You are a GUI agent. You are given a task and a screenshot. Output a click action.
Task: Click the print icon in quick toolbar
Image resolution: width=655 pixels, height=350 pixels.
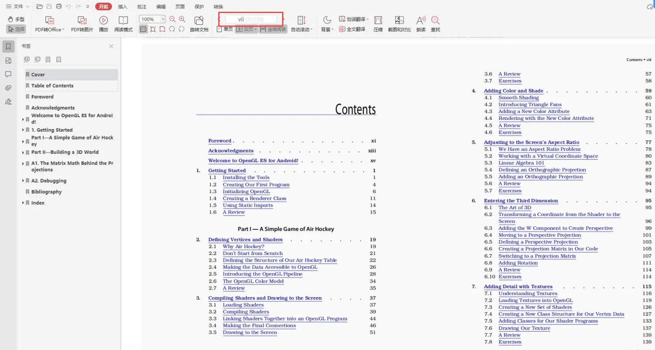[58, 7]
